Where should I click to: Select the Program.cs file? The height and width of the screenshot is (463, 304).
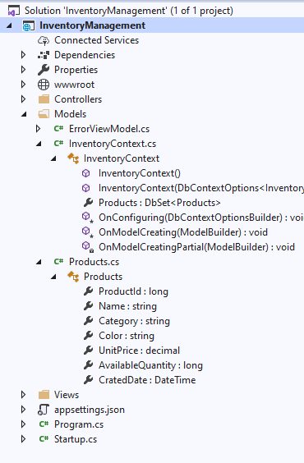[79, 424]
